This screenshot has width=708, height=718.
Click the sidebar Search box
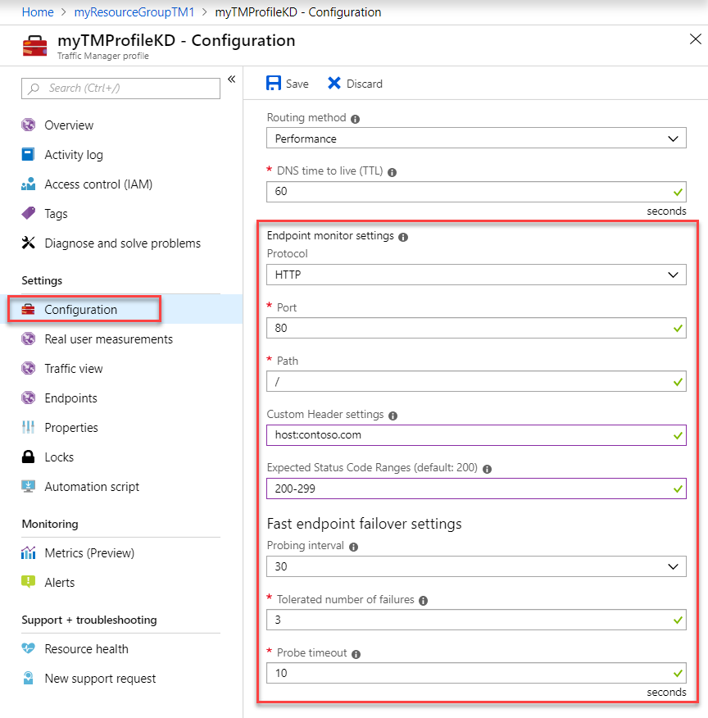coord(120,88)
